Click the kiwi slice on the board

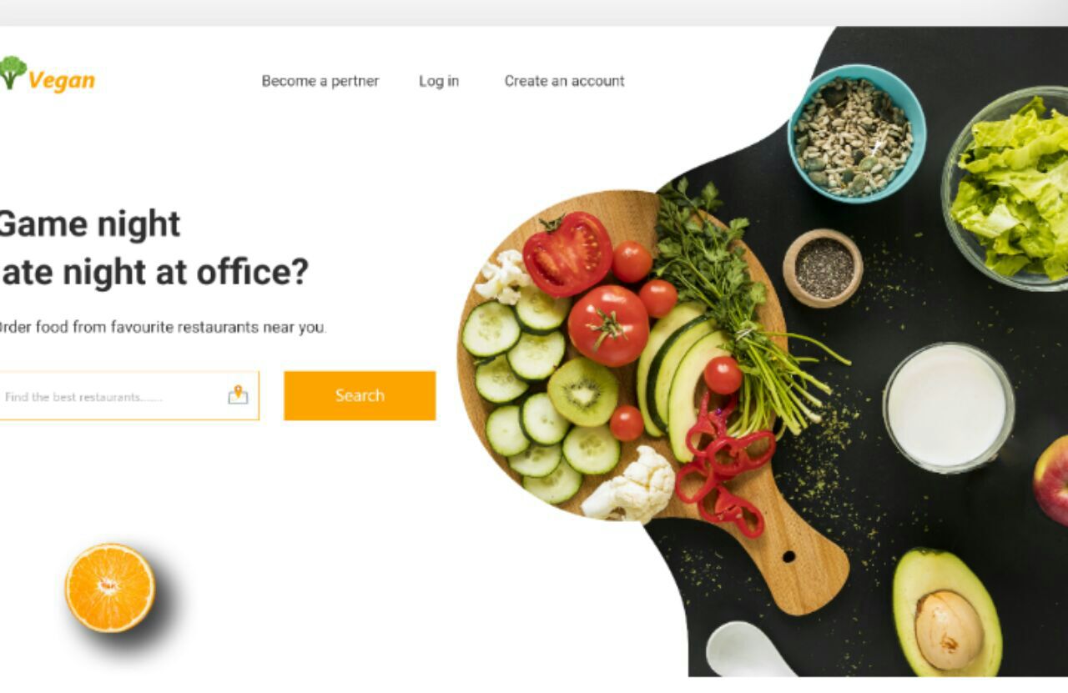coord(583,392)
